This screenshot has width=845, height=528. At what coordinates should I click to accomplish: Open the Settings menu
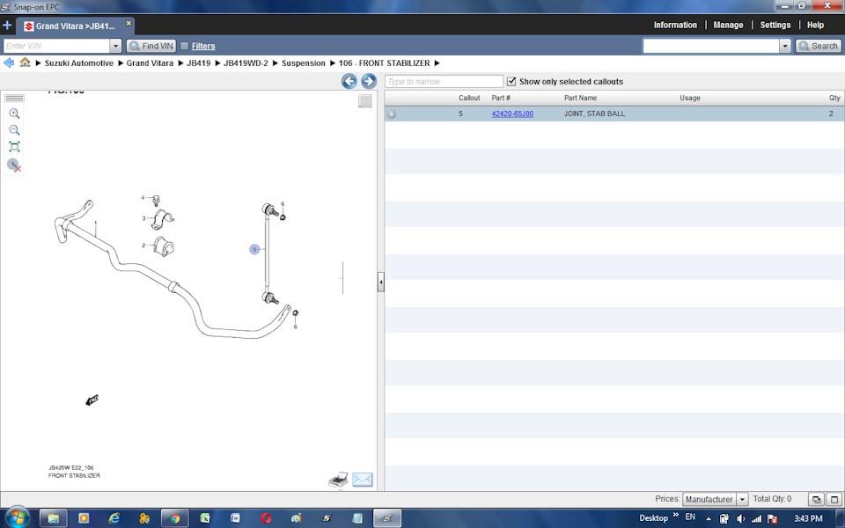[x=775, y=26]
